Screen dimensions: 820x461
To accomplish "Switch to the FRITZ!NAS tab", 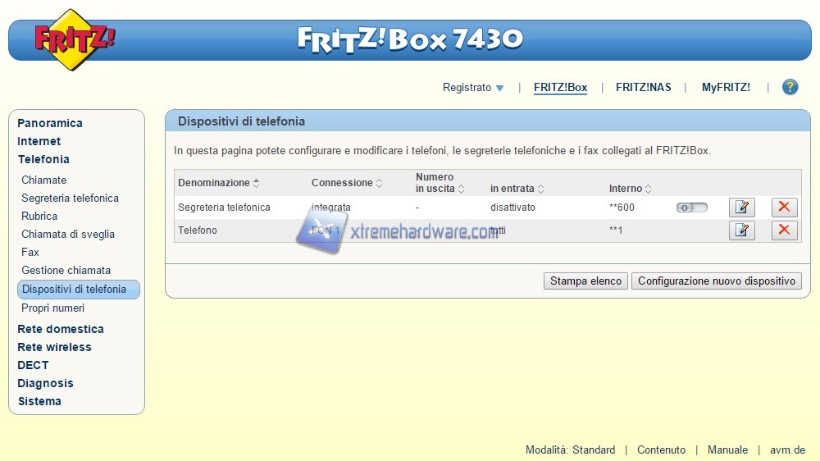I will coord(643,87).
